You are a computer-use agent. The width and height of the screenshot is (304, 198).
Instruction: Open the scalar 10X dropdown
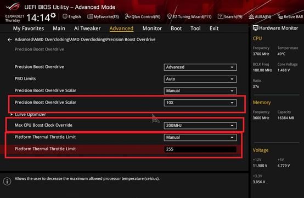200,103
